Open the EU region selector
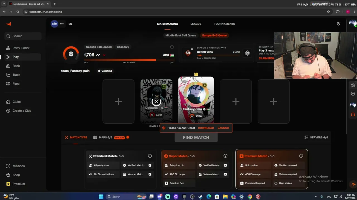The image size is (357, 200). tap(70, 24)
